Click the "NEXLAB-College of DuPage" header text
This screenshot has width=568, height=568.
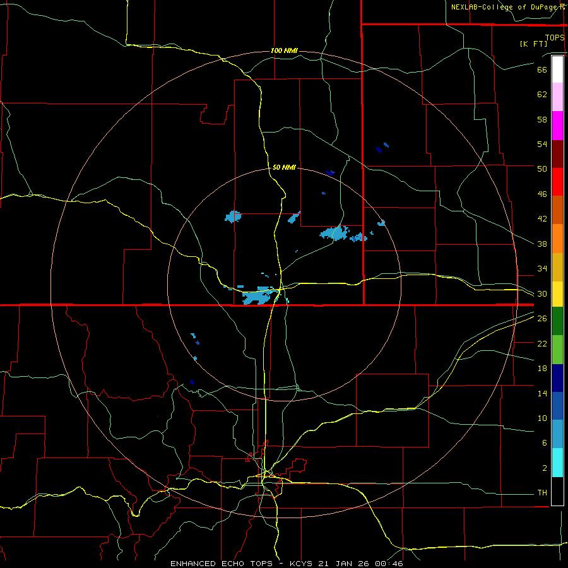(505, 7)
